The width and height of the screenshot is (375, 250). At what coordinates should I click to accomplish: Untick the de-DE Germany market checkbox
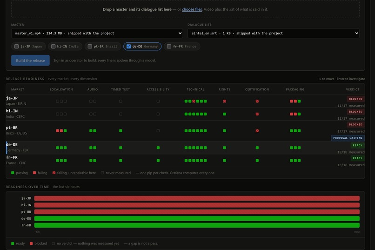point(129,47)
